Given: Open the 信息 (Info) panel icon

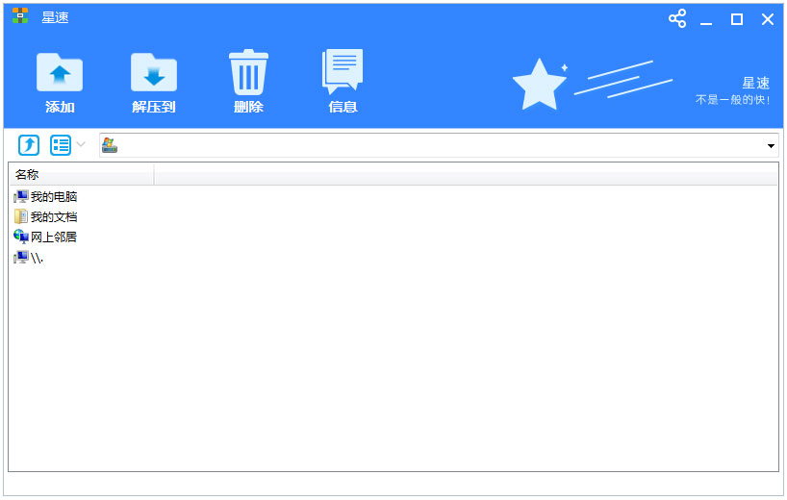Looking at the screenshot, I should coord(343,72).
